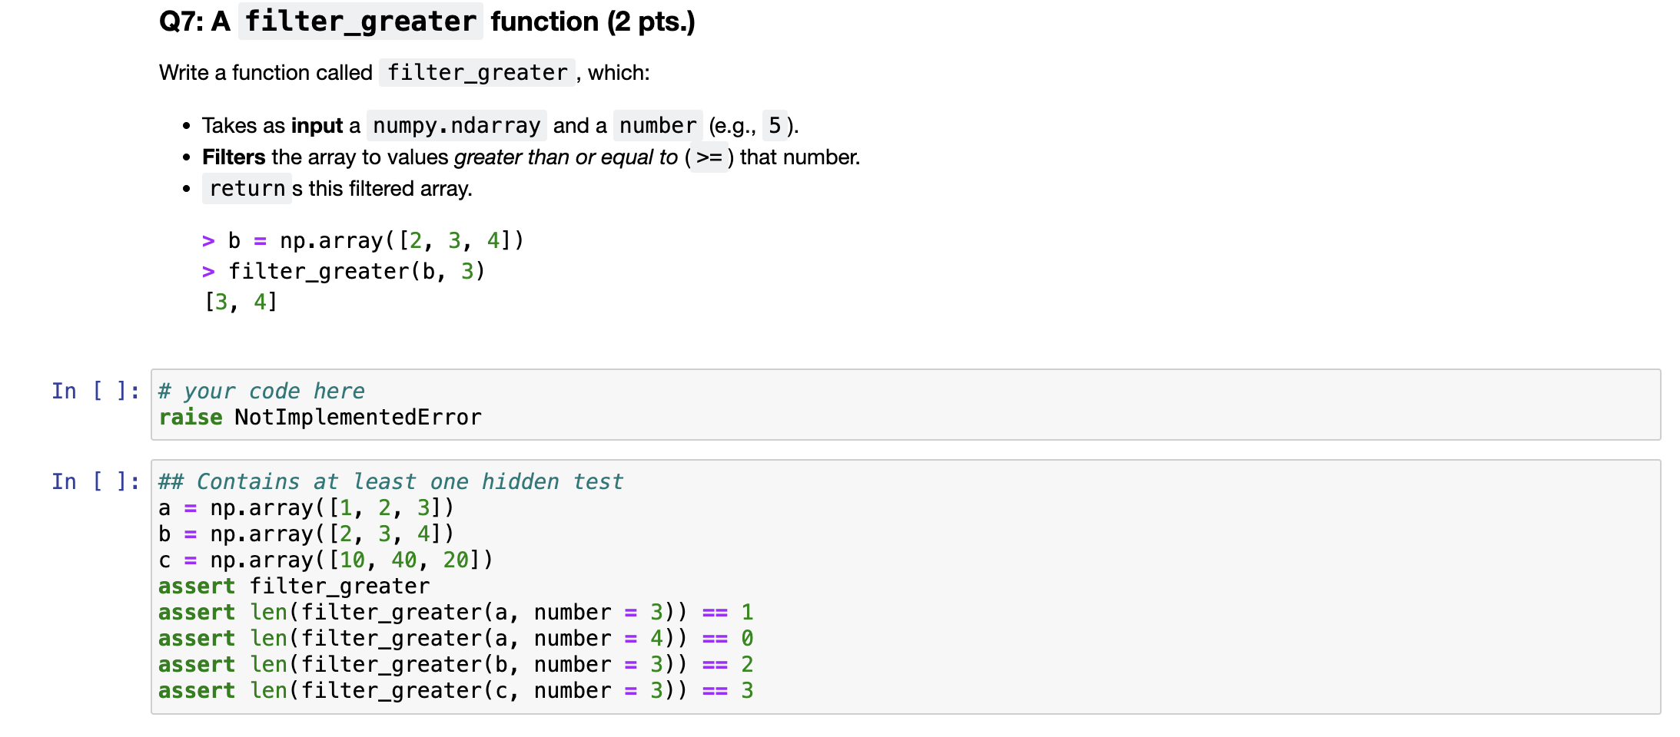Click the 'Filters the array to values' bullet

tap(531, 157)
